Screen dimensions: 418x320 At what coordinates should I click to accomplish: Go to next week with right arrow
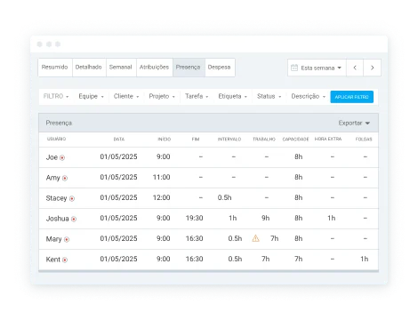pos(373,68)
